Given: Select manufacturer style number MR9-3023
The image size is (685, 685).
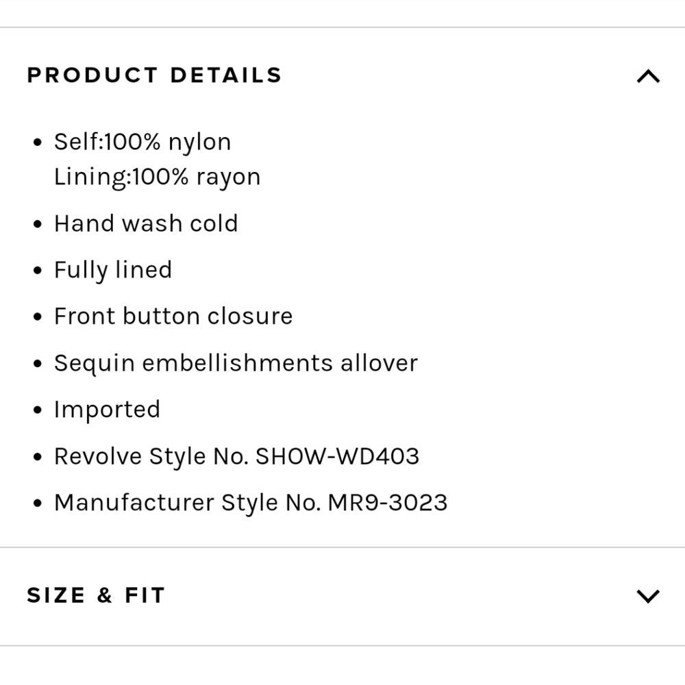Looking at the screenshot, I should [x=388, y=503].
